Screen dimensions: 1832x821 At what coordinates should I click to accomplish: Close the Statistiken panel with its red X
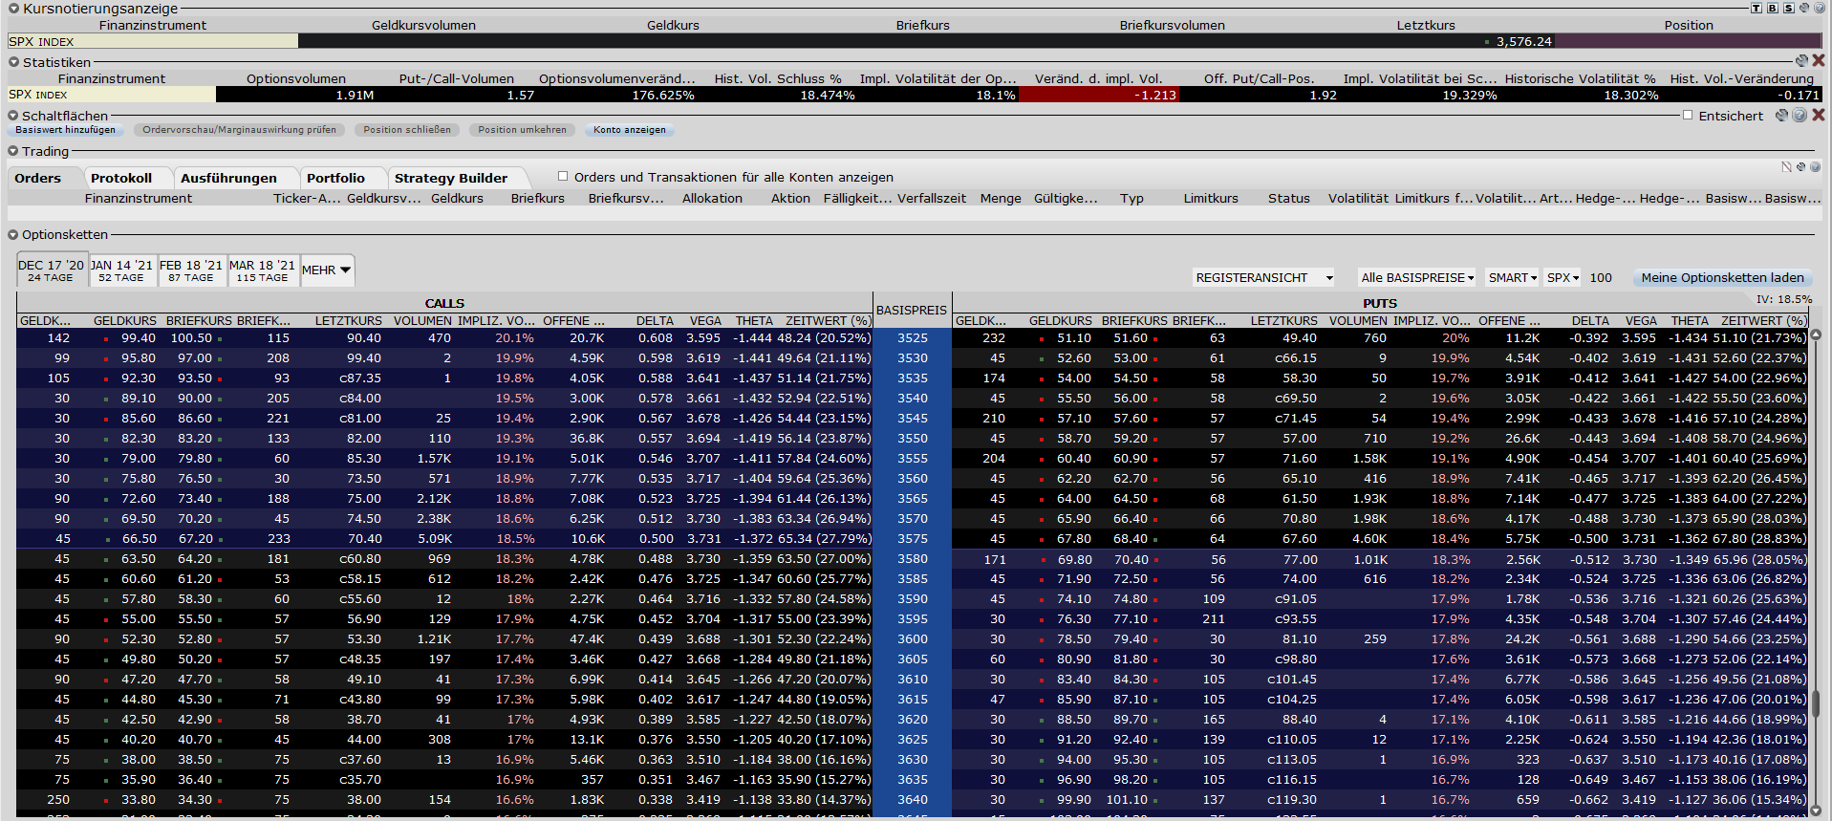[x=1819, y=60]
